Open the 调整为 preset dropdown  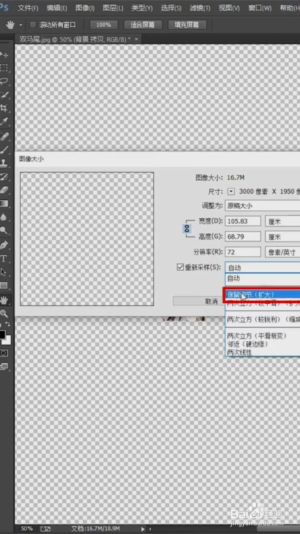click(262, 206)
